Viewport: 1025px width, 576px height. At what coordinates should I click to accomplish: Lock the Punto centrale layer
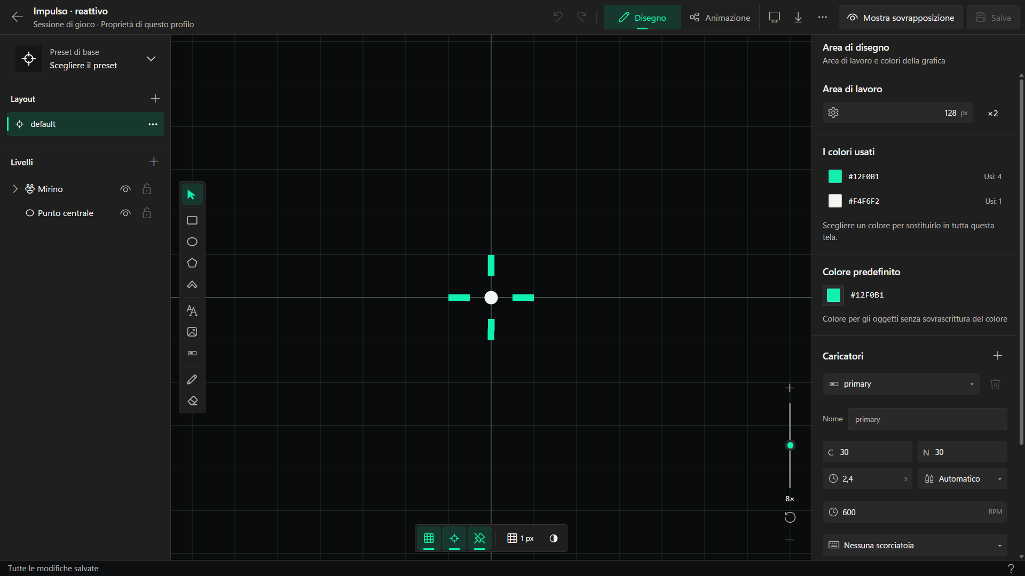click(x=147, y=213)
